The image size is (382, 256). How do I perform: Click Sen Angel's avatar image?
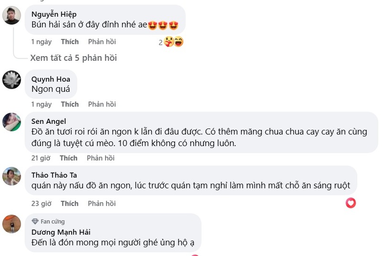pos(11,122)
